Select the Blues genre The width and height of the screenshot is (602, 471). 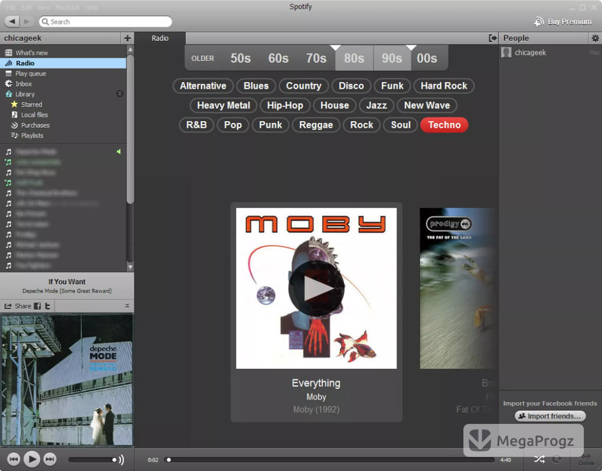tap(256, 86)
